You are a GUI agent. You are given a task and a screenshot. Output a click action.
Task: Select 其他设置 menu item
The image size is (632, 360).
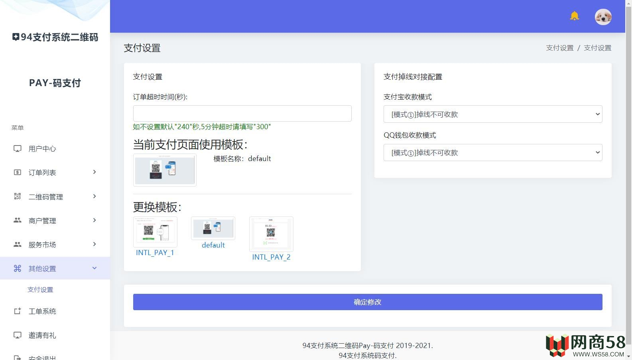coord(55,268)
